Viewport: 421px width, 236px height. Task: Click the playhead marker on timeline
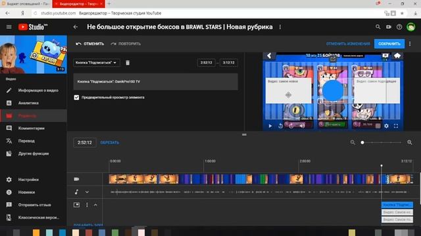point(382,166)
